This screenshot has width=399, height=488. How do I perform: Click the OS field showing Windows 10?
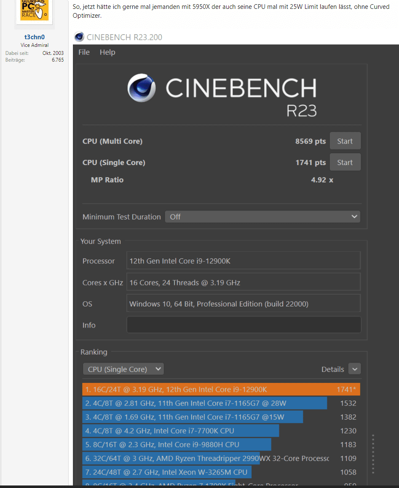(x=244, y=304)
